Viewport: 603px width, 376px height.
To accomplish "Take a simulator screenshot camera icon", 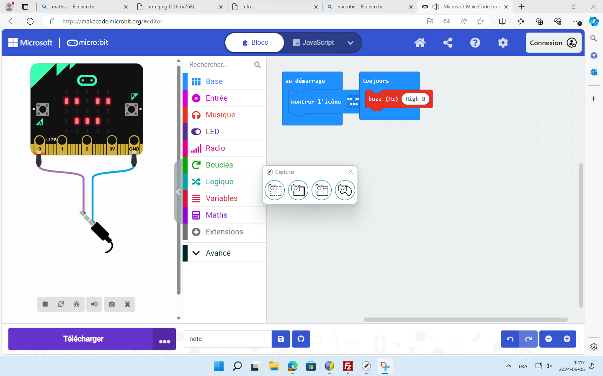I will (x=112, y=304).
